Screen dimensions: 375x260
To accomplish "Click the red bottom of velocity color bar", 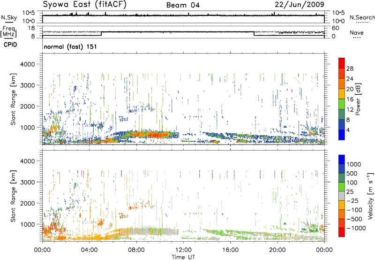I will point(342,232).
